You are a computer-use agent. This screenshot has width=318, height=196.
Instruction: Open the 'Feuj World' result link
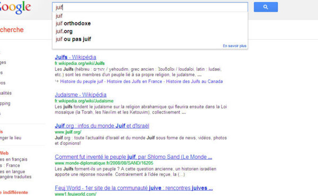(134, 188)
